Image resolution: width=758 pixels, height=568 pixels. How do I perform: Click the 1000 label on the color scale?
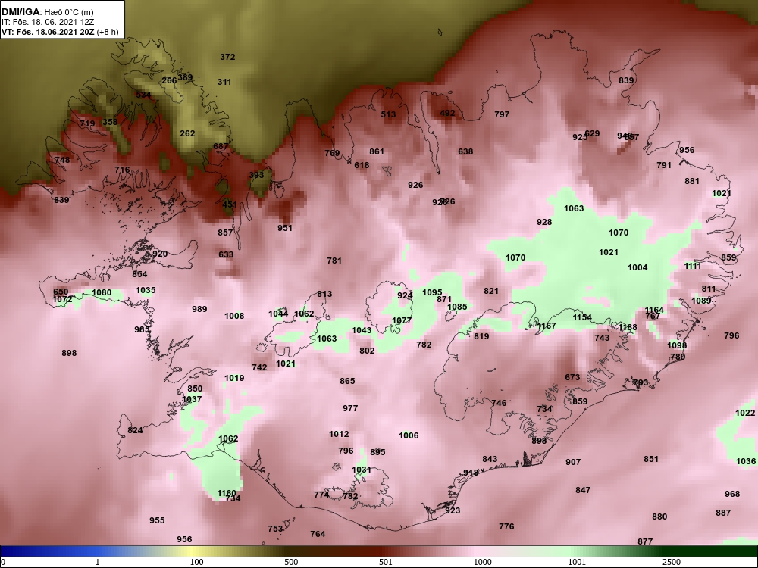point(482,562)
